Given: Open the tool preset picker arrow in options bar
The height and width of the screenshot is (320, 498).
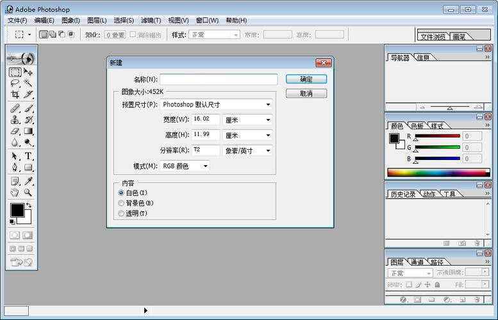Looking at the screenshot, I should click(29, 35).
